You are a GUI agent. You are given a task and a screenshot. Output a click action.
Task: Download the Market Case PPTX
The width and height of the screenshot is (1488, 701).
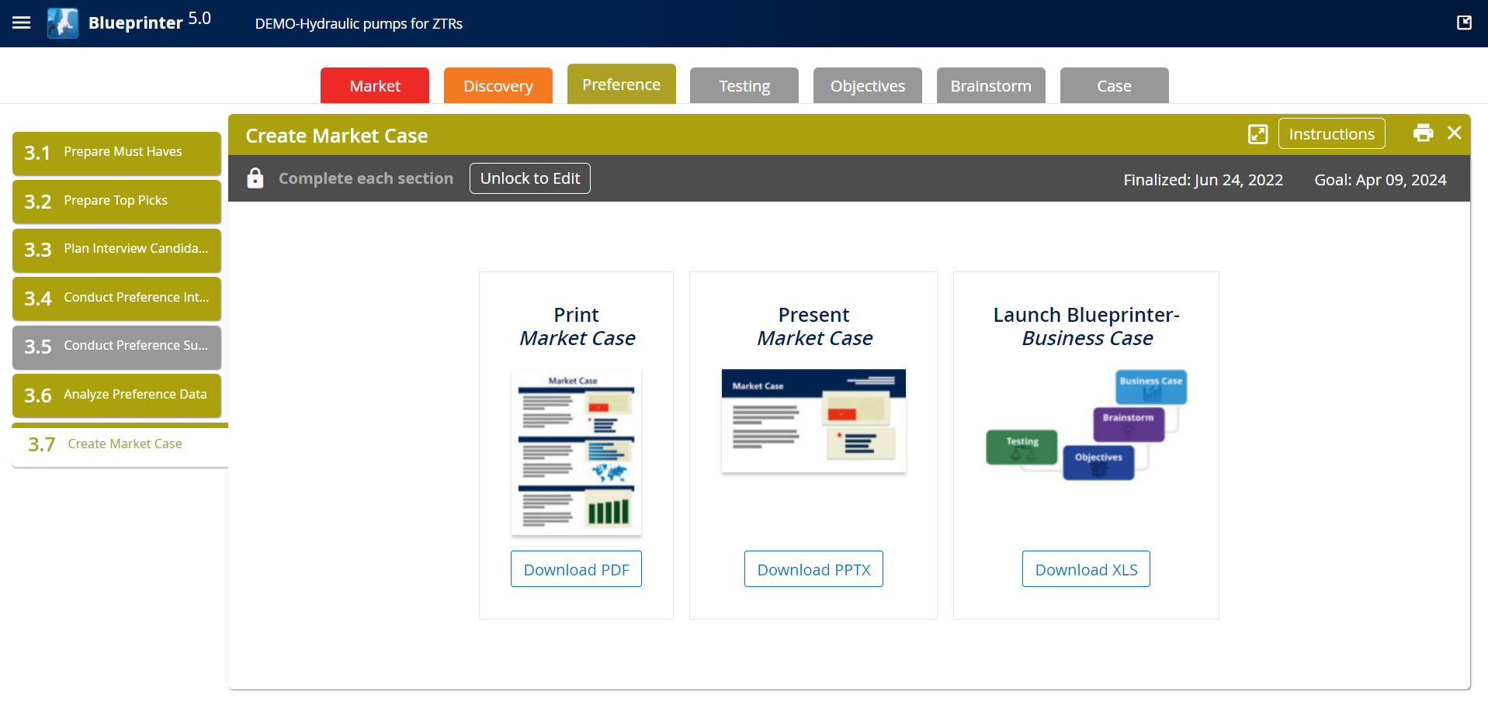[813, 569]
